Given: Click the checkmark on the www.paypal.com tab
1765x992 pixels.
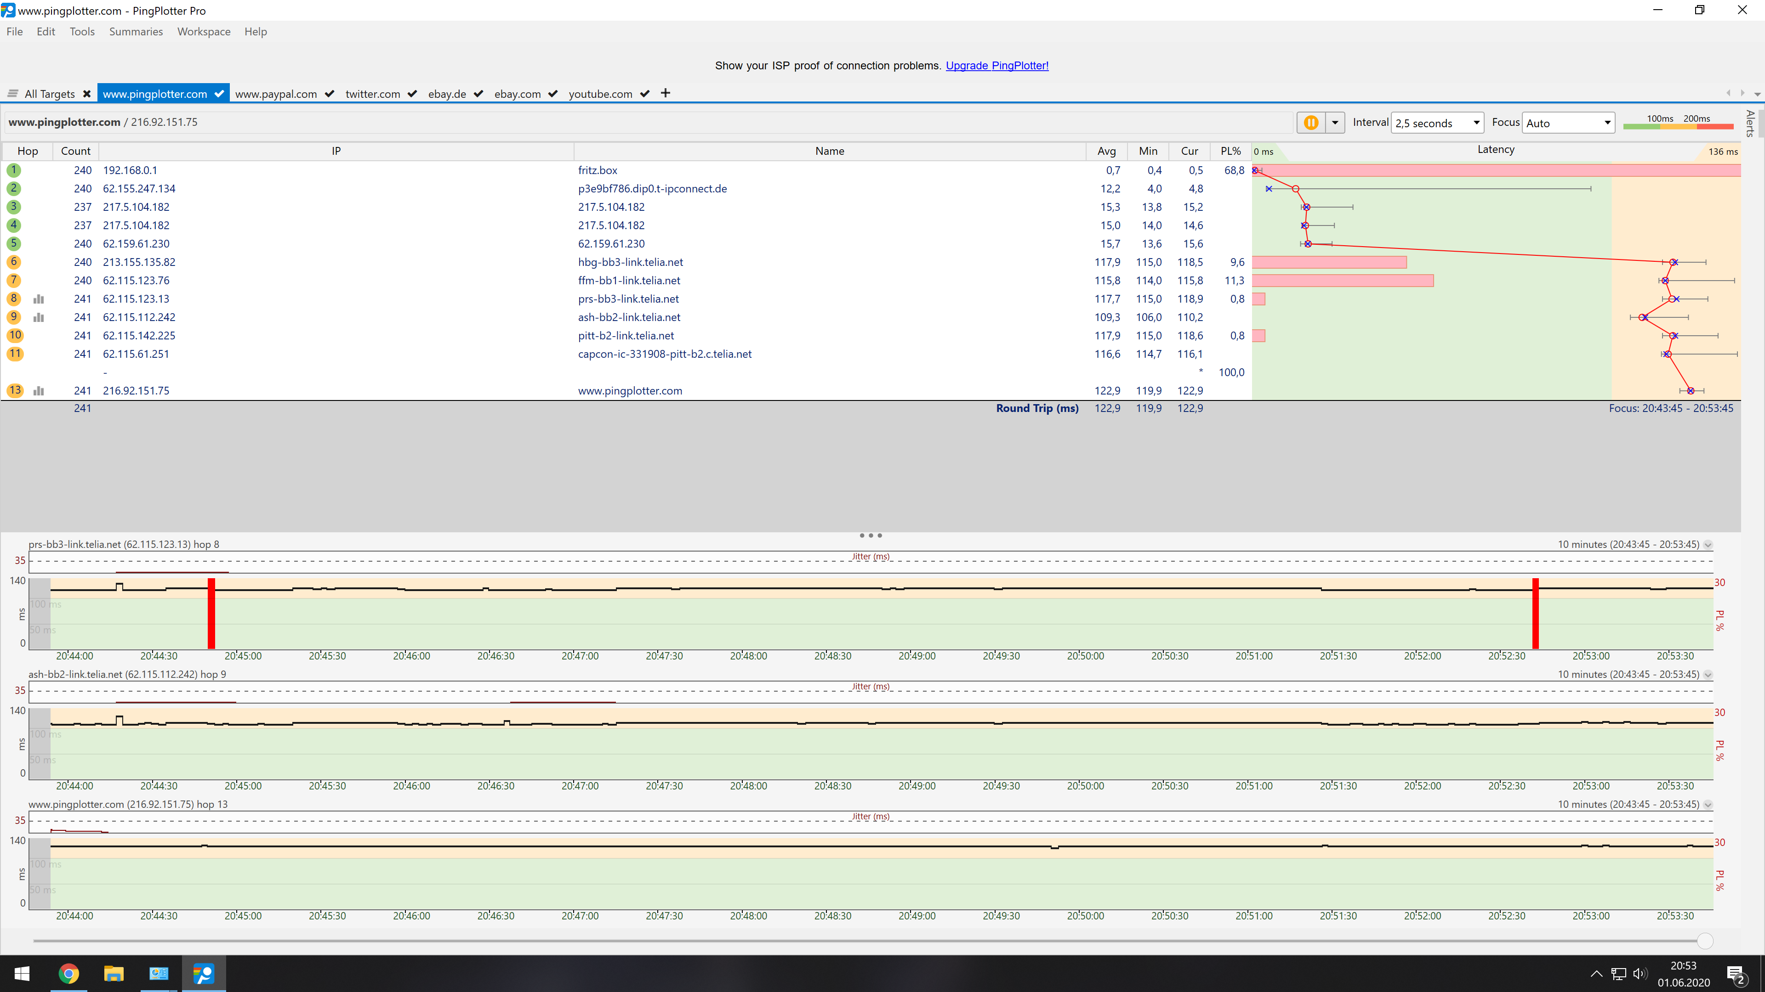Looking at the screenshot, I should (330, 94).
